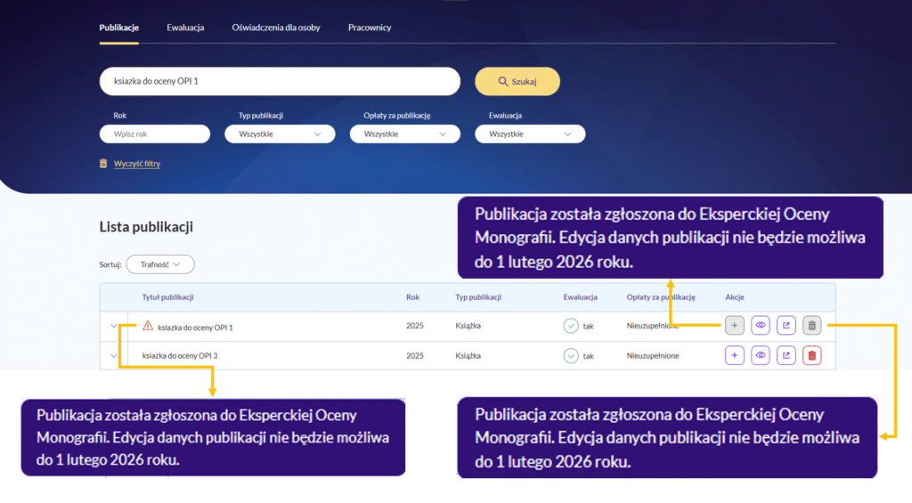Open the Typ publikacji dropdown
This screenshot has width=912, height=503.
[280, 134]
